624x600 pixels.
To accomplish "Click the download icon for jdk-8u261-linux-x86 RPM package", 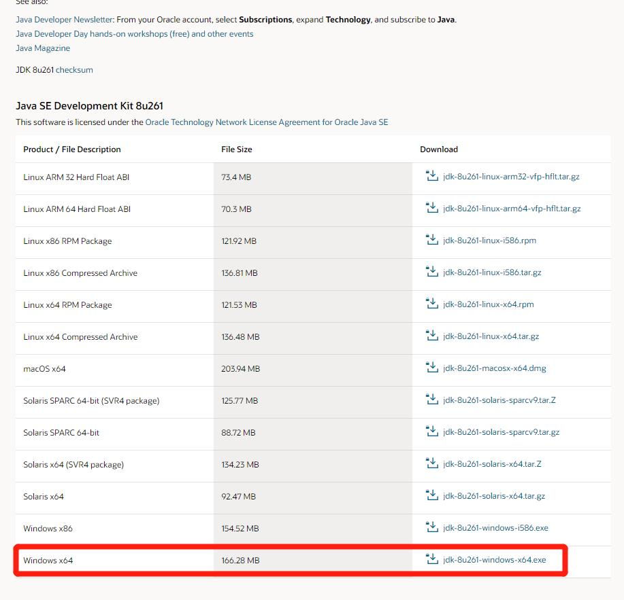I will 432,239.
